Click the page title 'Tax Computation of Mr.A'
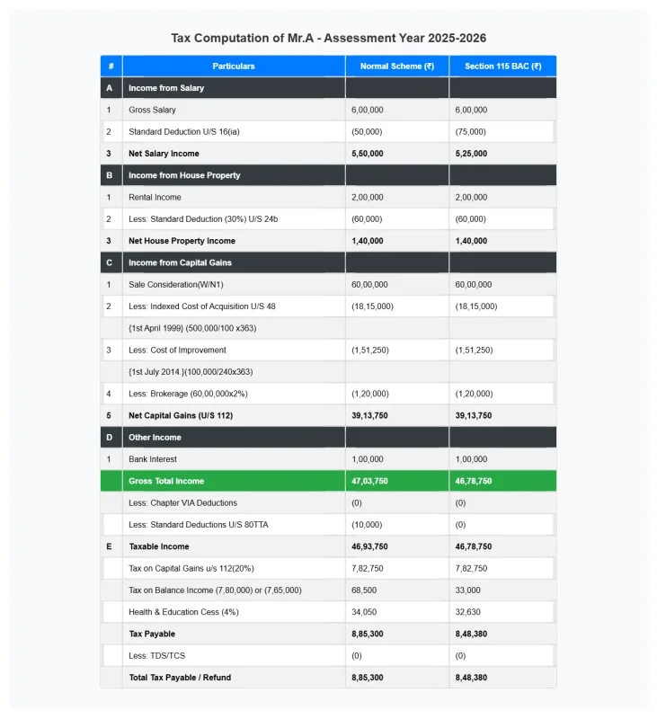The height and width of the screenshot is (719, 657). (328, 39)
